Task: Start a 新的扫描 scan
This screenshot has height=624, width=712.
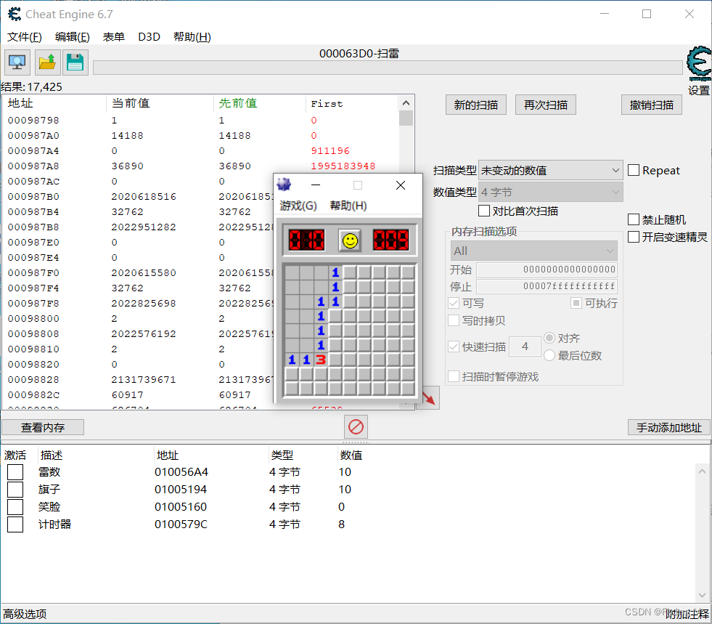Action: tap(475, 105)
